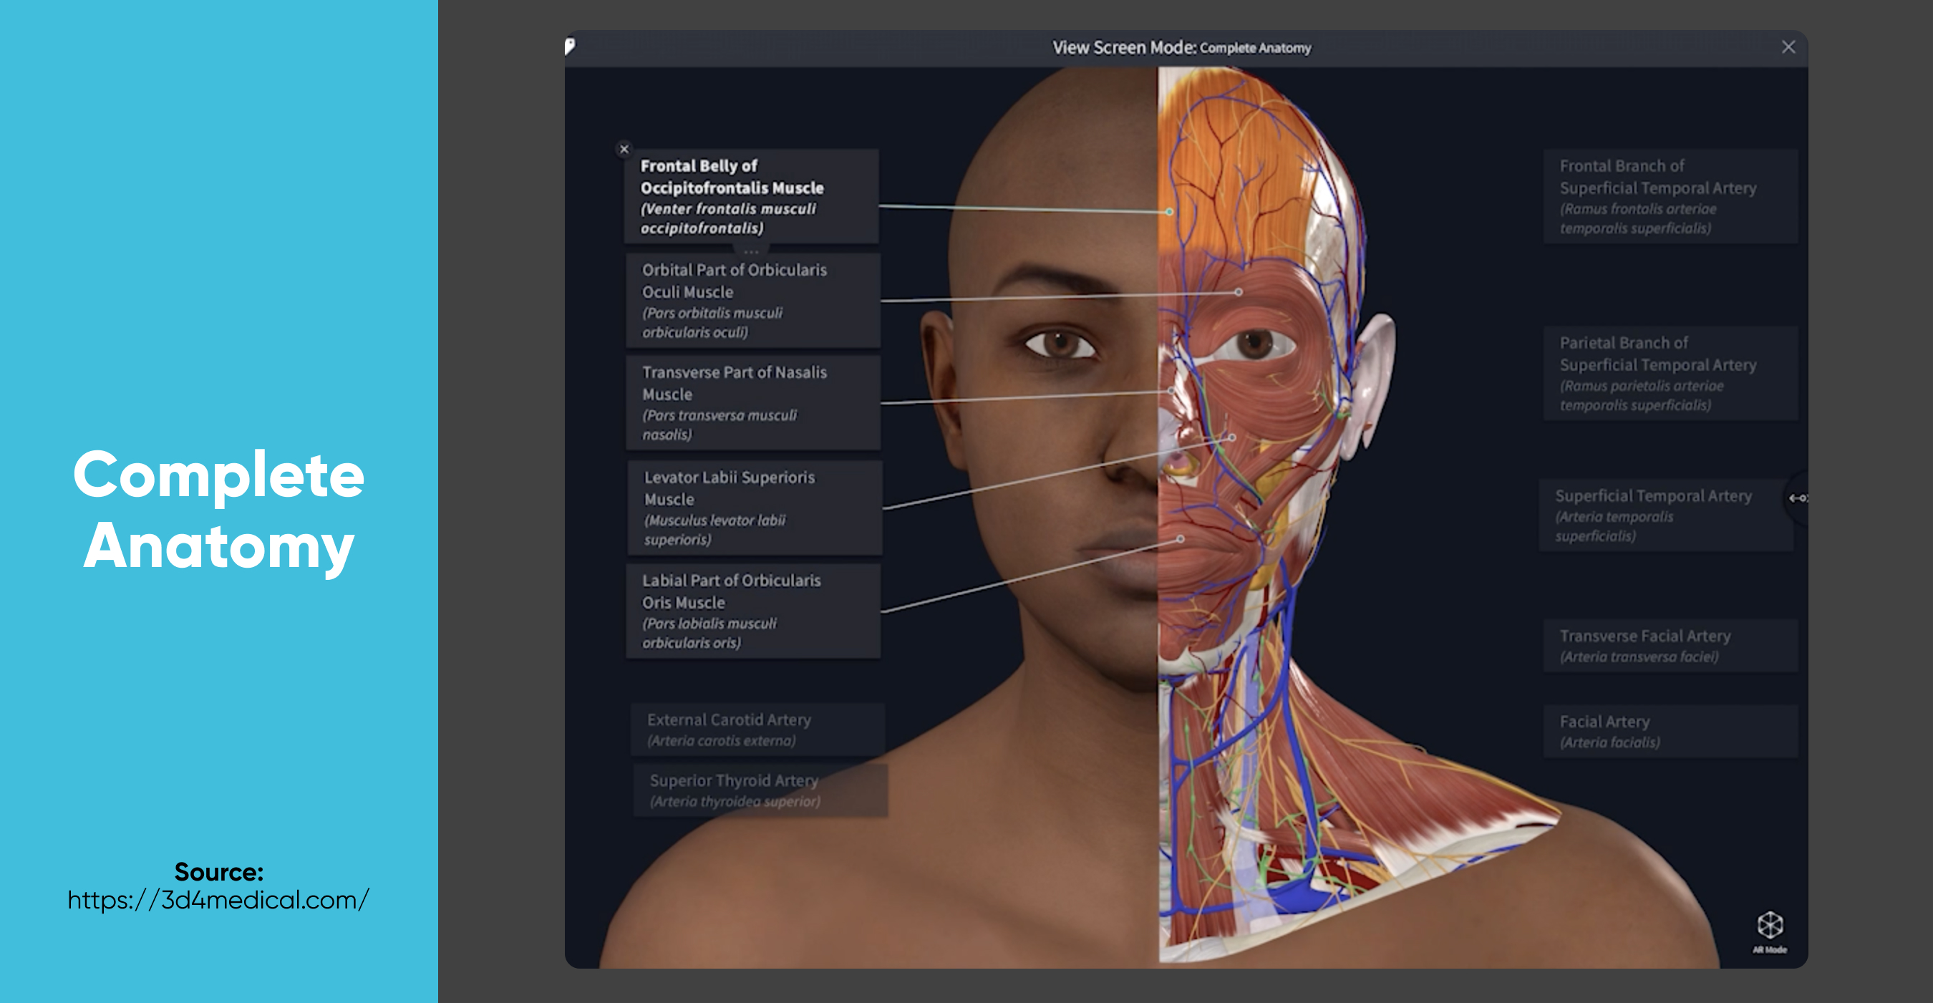
Task: Select Frontal Belly of Occipitofrontalis Muscle label
Action: coord(751,197)
